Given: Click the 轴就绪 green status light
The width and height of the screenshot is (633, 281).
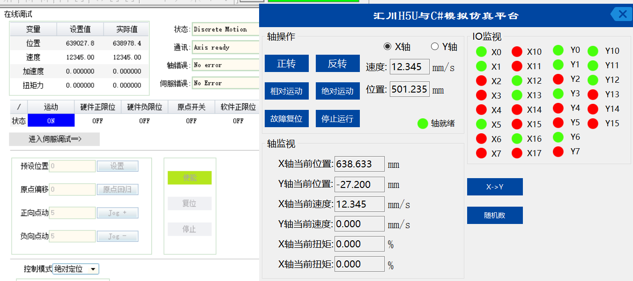Looking at the screenshot, I should 423,124.
